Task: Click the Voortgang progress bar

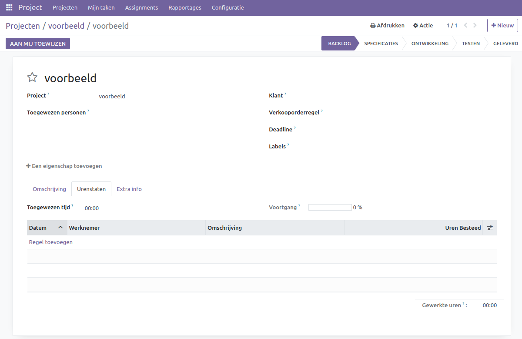Action: click(x=330, y=208)
